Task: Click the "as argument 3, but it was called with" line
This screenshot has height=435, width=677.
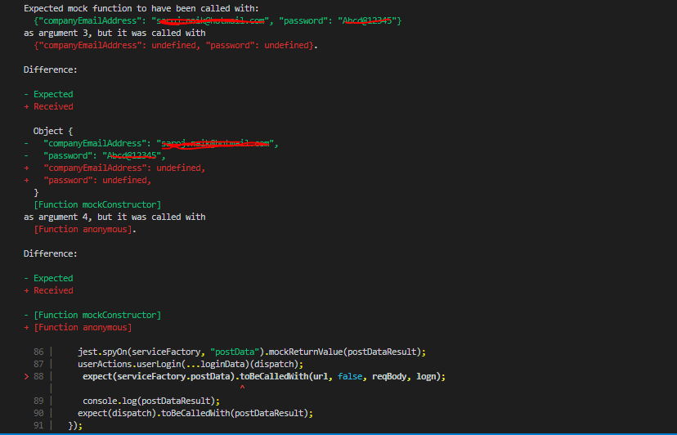Action: [x=114, y=33]
